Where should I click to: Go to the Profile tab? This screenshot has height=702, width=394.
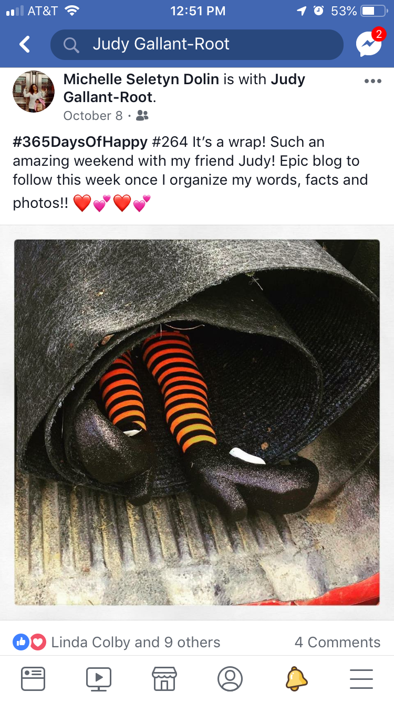[x=230, y=678]
